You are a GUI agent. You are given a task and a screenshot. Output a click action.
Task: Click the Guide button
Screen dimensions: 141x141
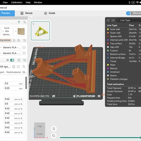coord(50,13)
